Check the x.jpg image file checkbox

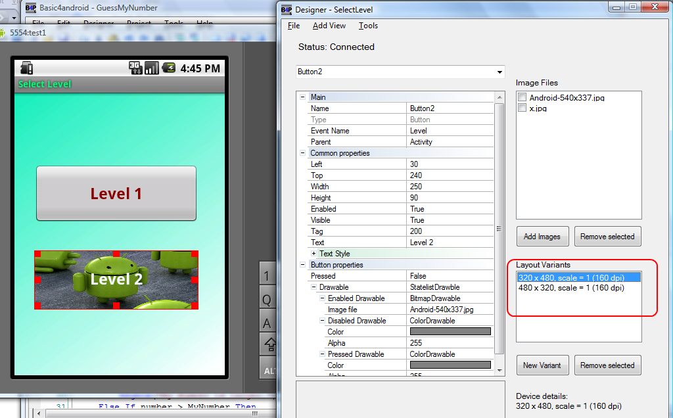pyautogui.click(x=521, y=108)
